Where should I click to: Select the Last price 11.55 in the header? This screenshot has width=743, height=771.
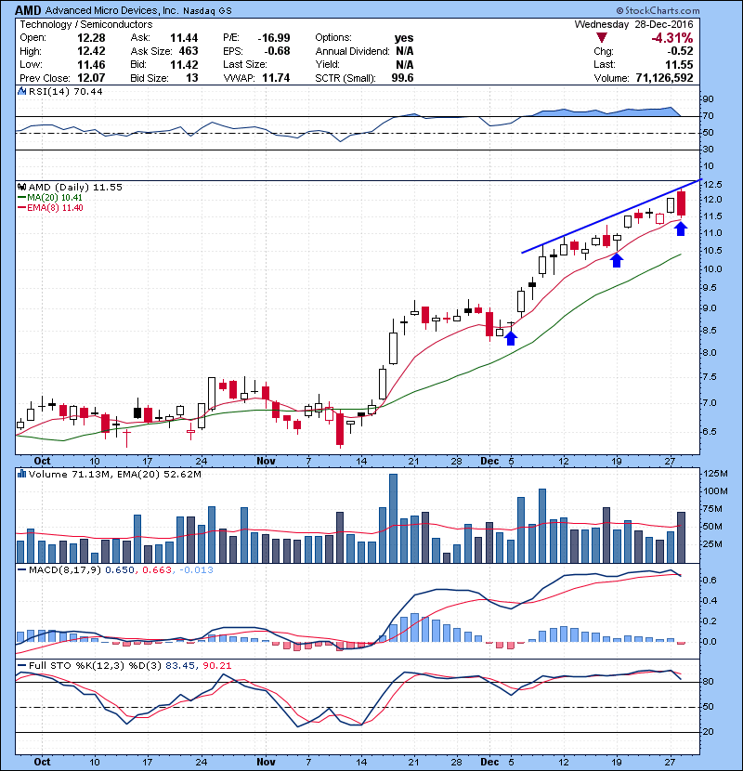coord(679,64)
